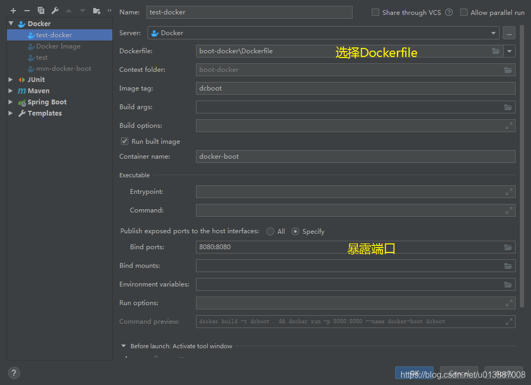This screenshot has height=385, width=531.
Task: Select the Spring Boot category row
Action: [x=60, y=102]
